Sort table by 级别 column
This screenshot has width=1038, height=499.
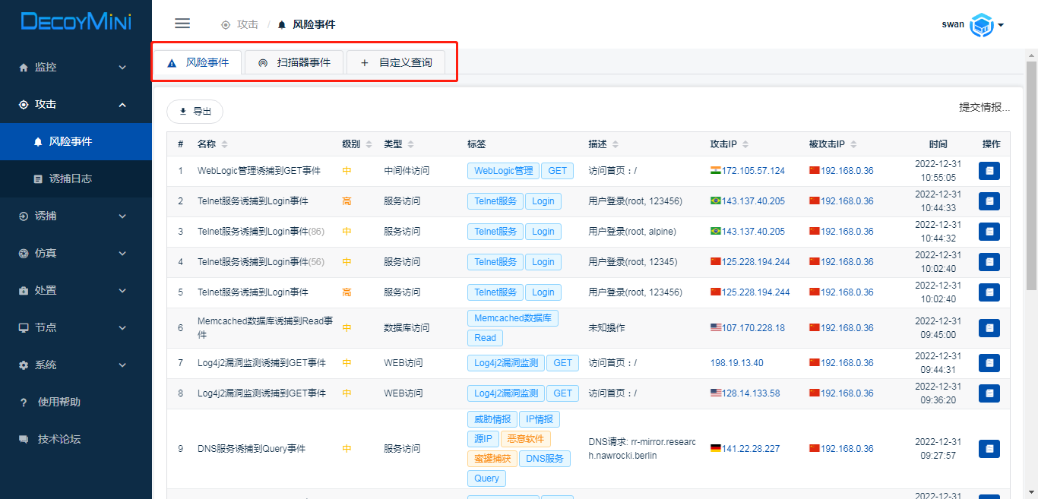[369, 144]
